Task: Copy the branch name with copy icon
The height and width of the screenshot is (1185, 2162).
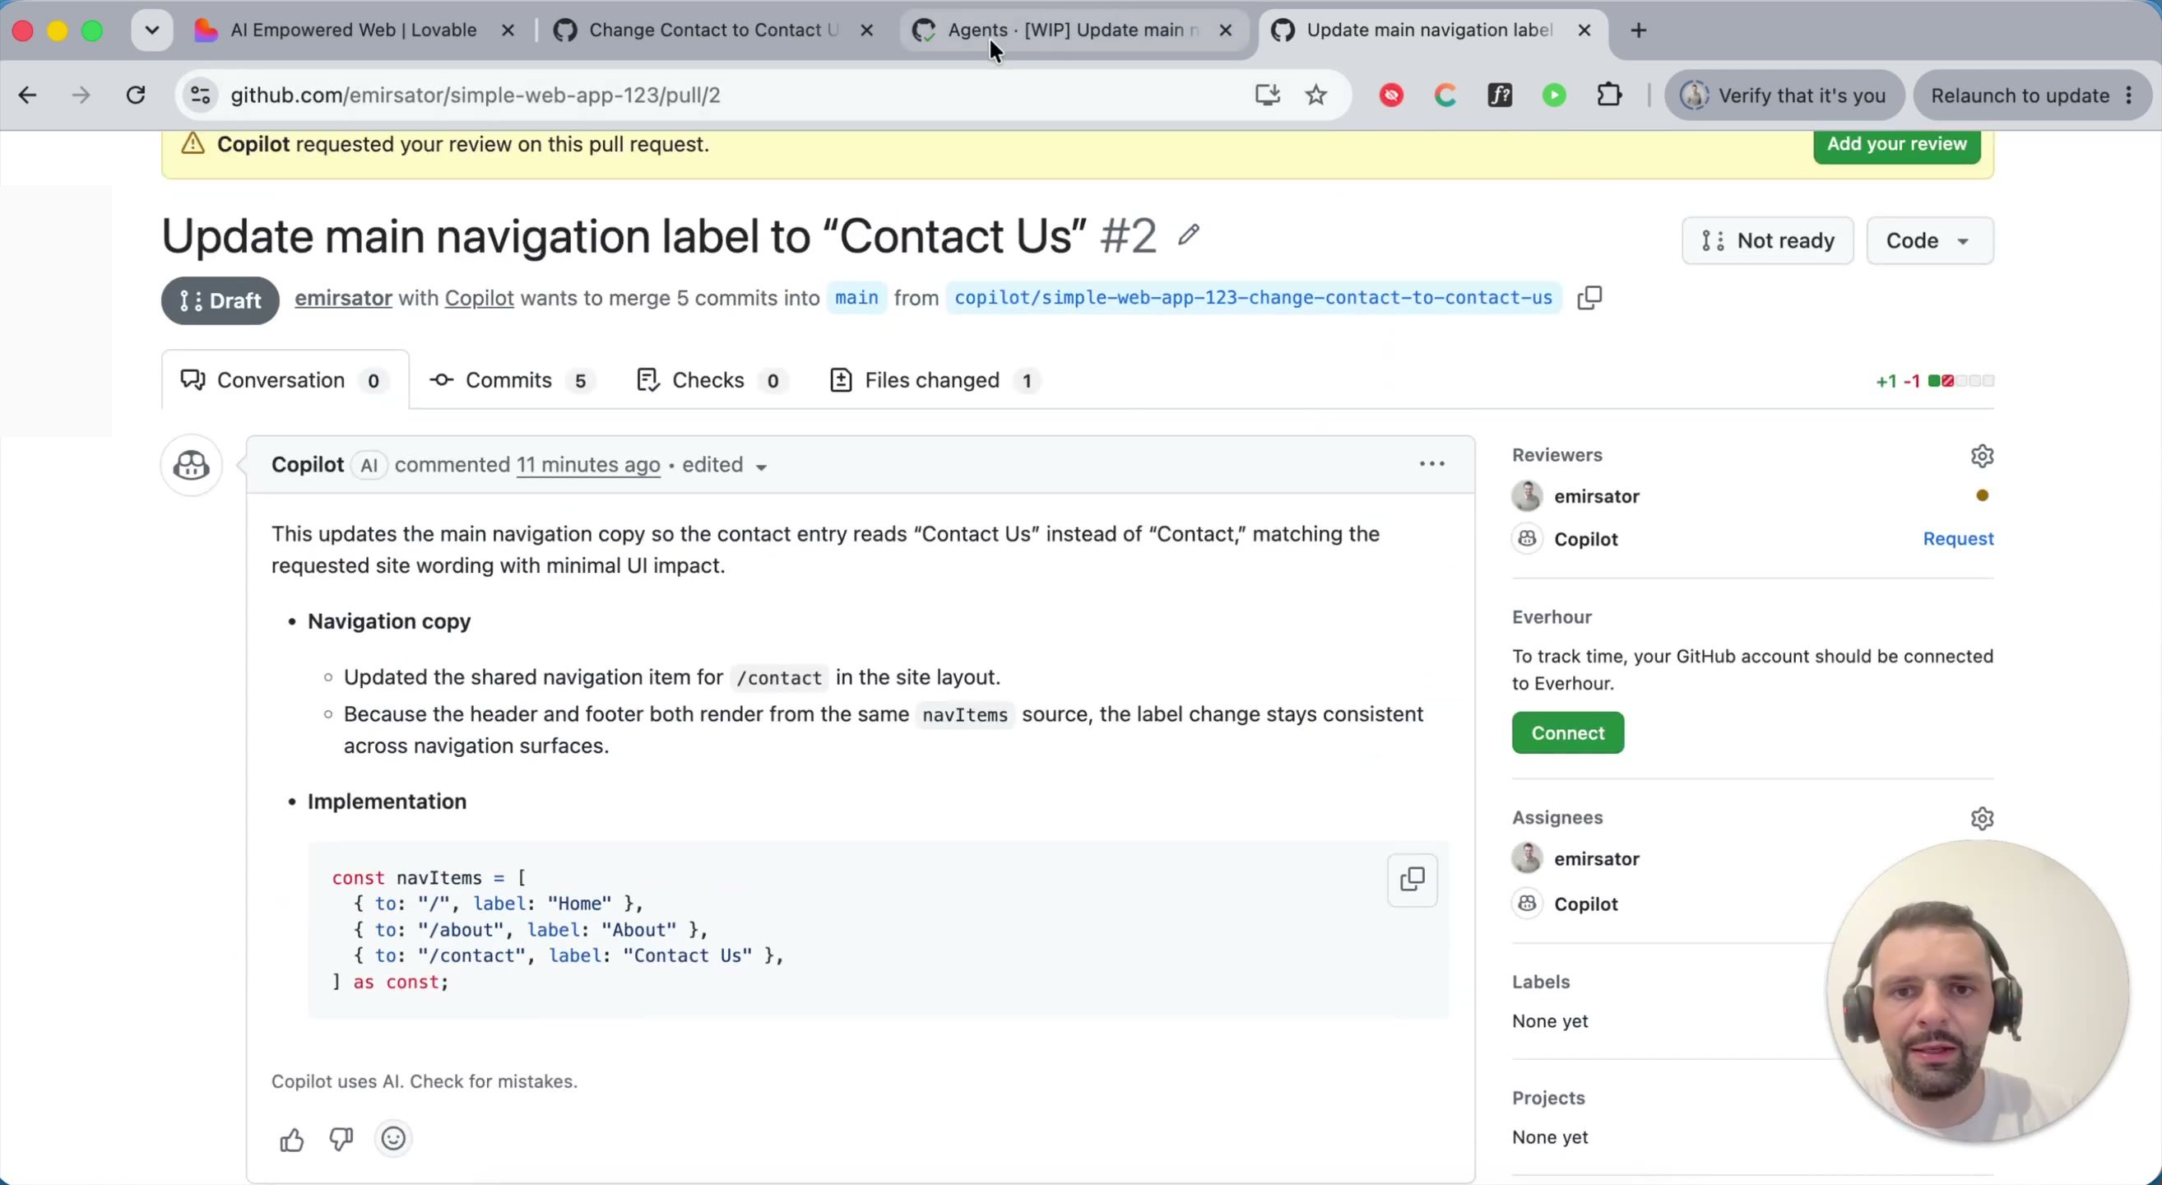Action: (x=1589, y=298)
